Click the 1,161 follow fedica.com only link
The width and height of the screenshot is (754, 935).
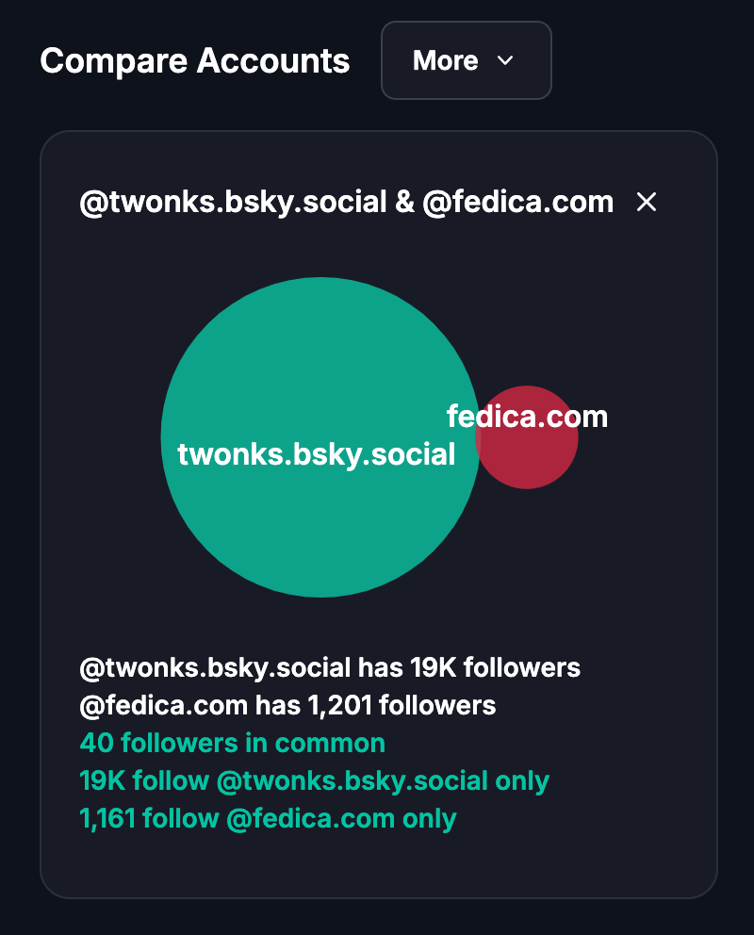(266, 818)
